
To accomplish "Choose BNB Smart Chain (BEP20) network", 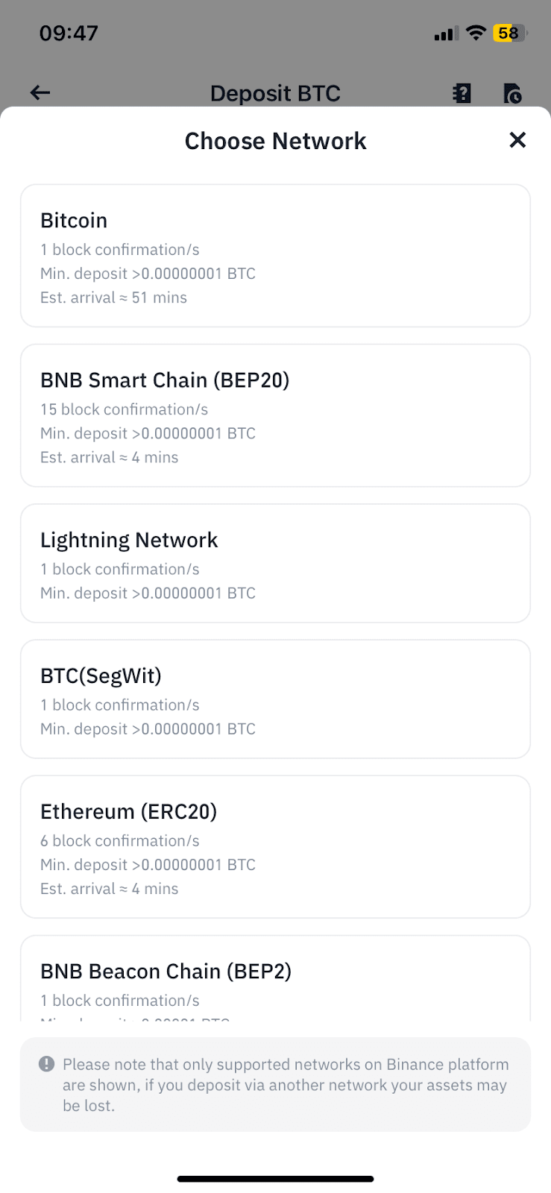I will (275, 415).
